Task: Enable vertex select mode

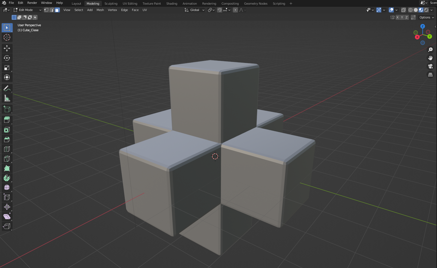Action: [x=46, y=10]
